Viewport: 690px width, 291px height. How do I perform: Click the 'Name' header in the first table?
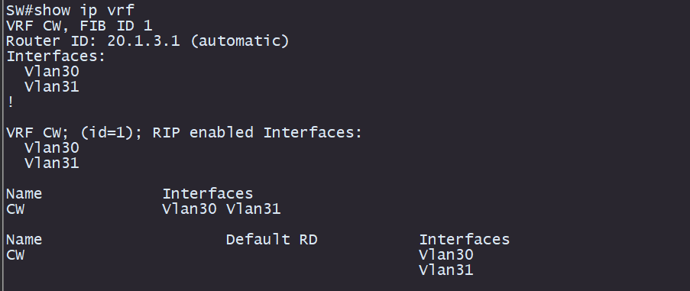click(24, 193)
